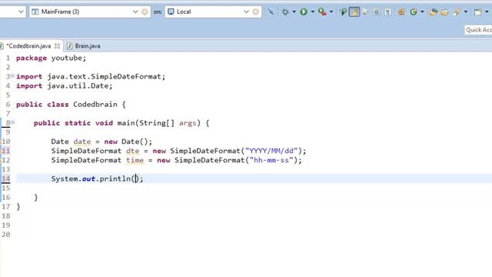Create a new Java package icon
The width and height of the screenshot is (492, 277).
point(401,12)
